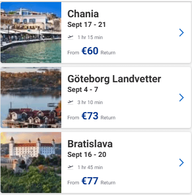This screenshot has width=192, height=195.
Task: Click the €60 return price
Action: tap(90, 51)
